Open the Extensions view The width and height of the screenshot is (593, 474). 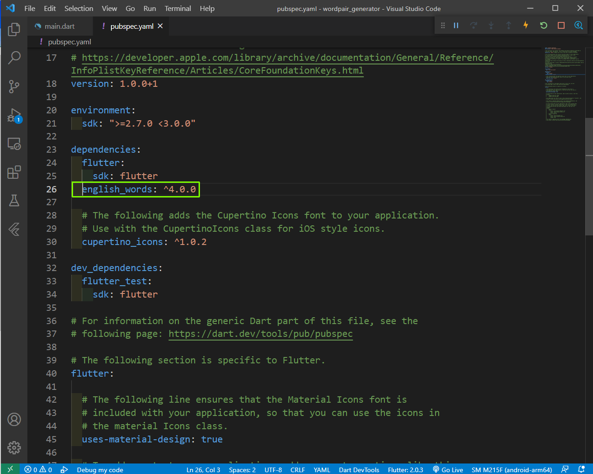tap(14, 172)
